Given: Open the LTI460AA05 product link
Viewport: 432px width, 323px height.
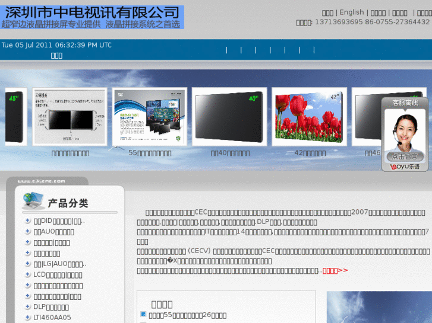Looking at the screenshot, I should pos(52,318).
